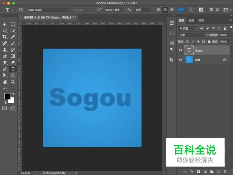Click the center text alignment button
Viewport: 233px width, 175px height.
click(x=165, y=10)
